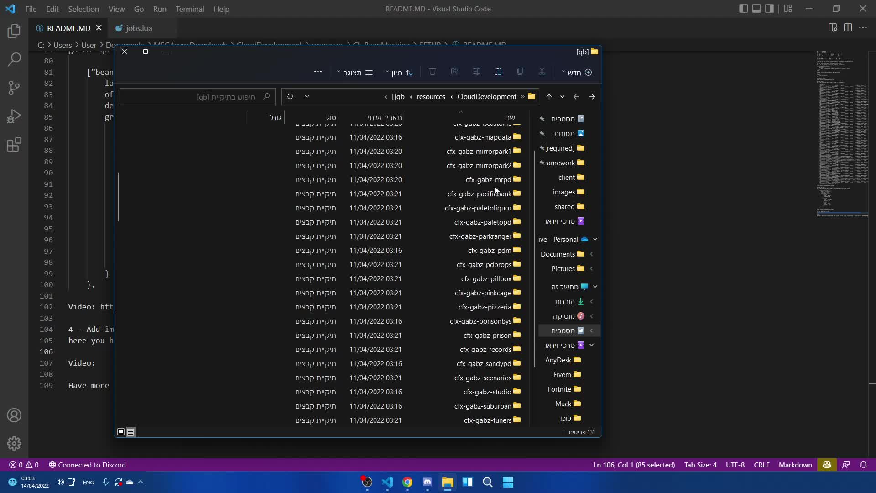Switch explorer to thumbnail view toggle
This screenshot has height=493, width=876.
pos(121,432)
